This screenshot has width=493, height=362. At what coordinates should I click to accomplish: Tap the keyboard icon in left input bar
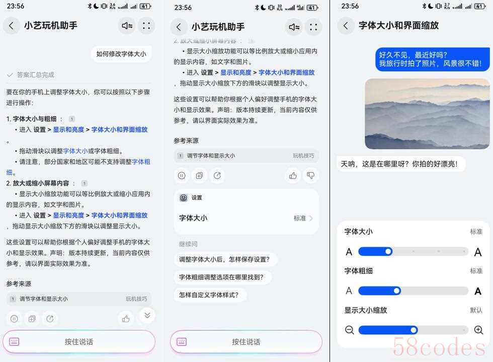pos(14,341)
